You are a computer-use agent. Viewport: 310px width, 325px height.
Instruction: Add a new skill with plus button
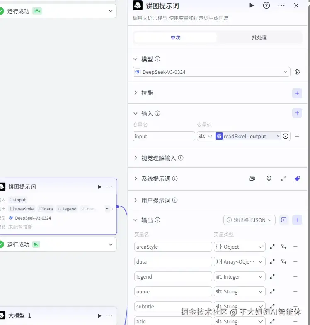297,93
